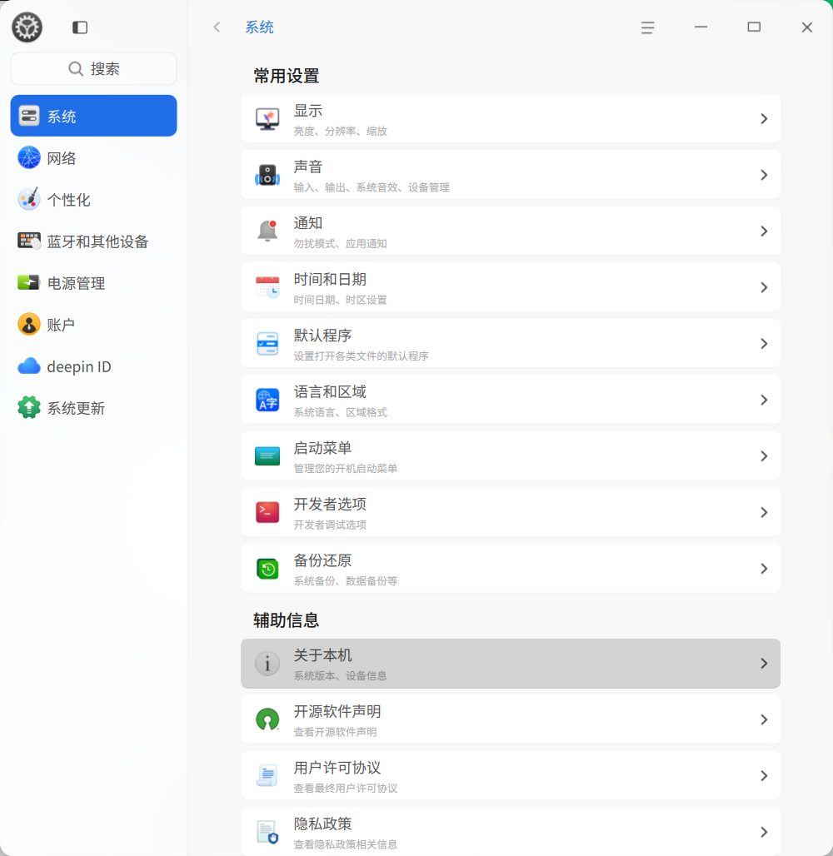Click the 启动菜单 icon
This screenshot has width=833, height=856.
pyautogui.click(x=267, y=455)
